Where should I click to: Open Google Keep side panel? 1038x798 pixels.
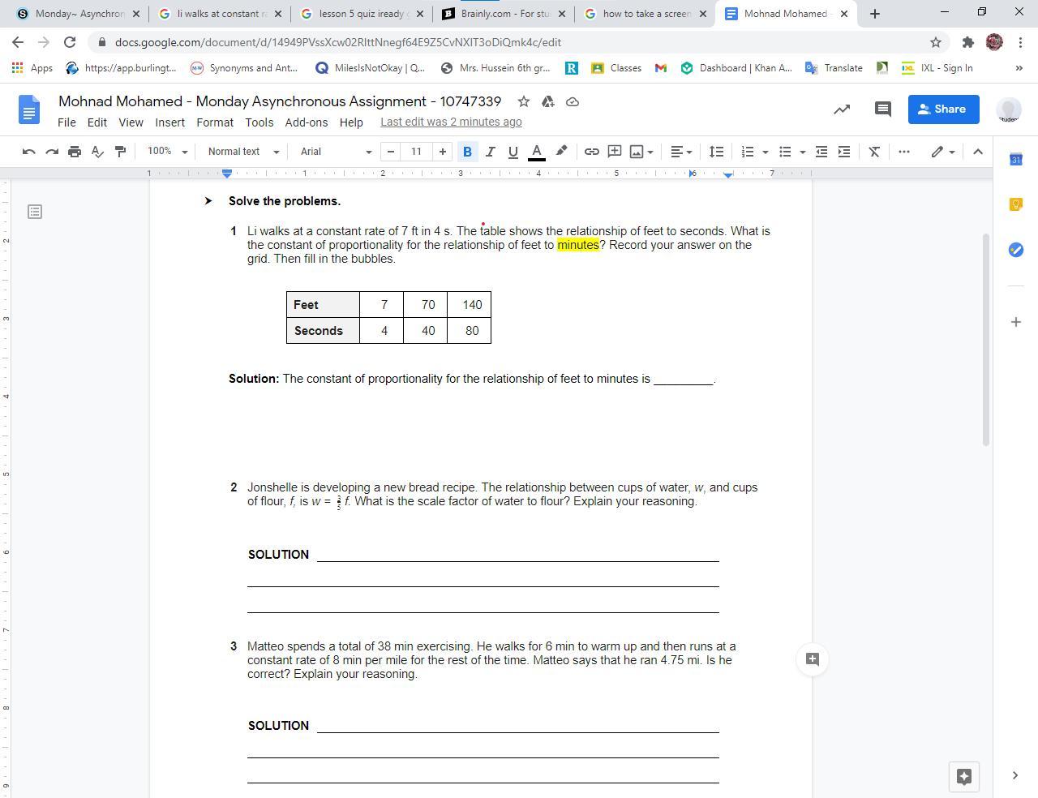(x=1015, y=204)
